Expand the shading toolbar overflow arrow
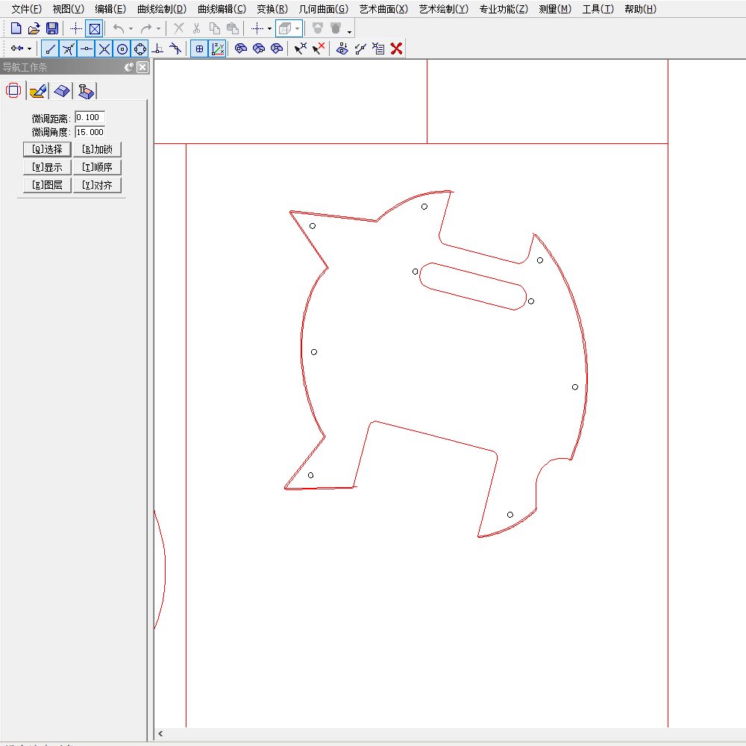Image resolution: width=746 pixels, height=746 pixels. coord(350,32)
